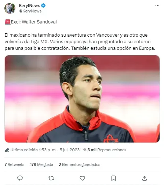Open the Kery!News profile avatar
164x185 pixels.
(10, 8)
